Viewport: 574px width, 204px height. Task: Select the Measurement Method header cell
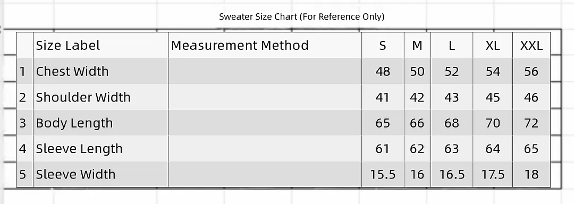(265, 45)
